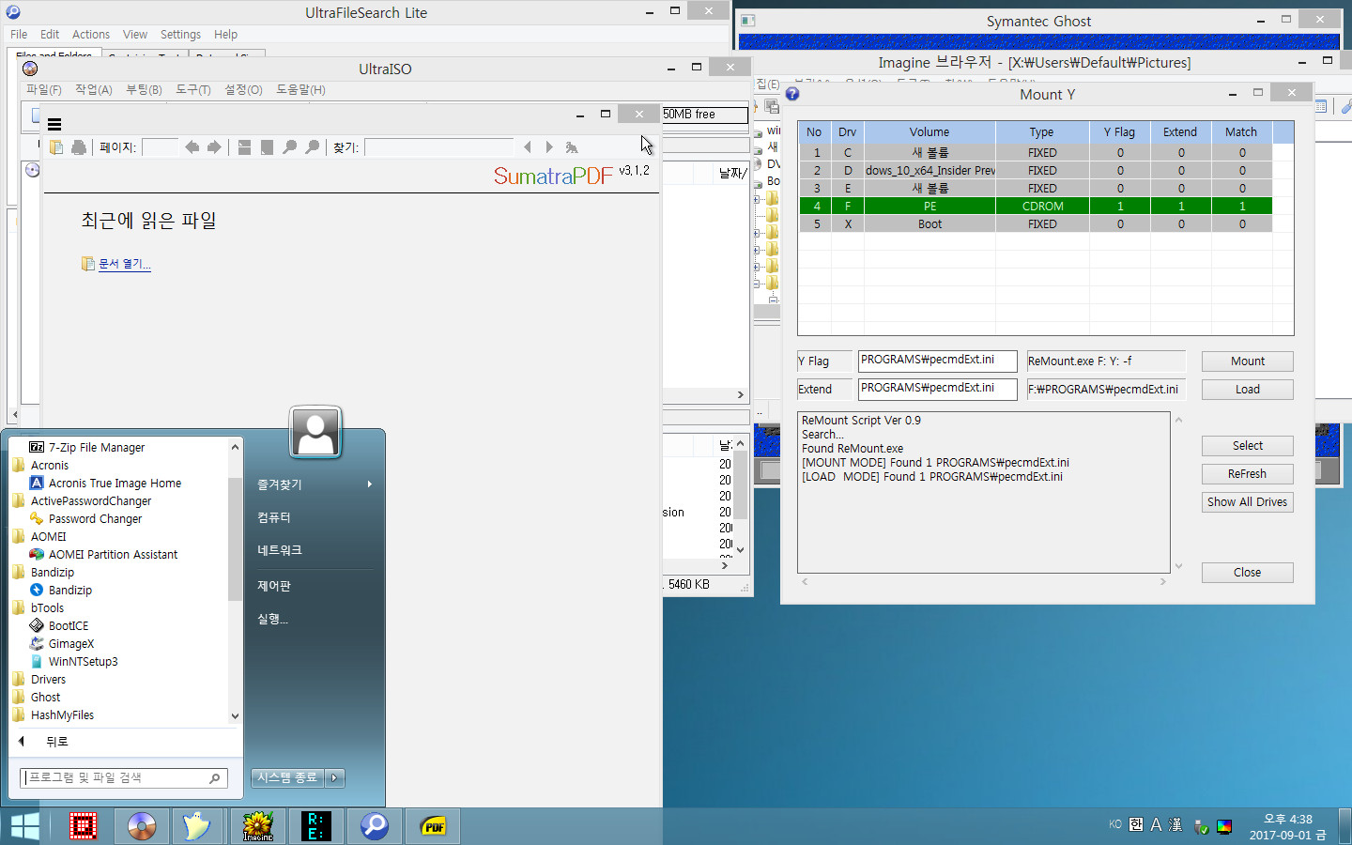Open the UltraISO disc icon in taskbar

click(142, 826)
